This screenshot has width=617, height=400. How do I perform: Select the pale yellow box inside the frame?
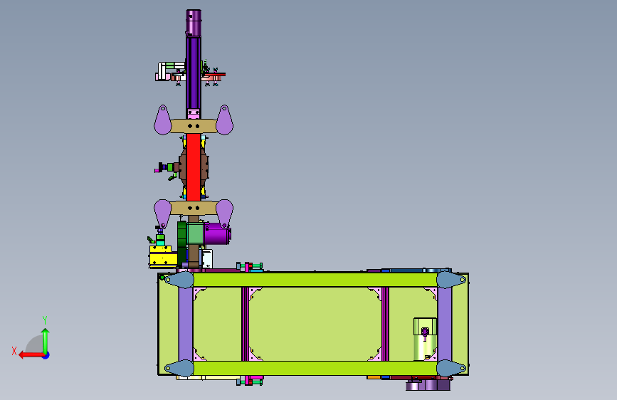click(425, 339)
